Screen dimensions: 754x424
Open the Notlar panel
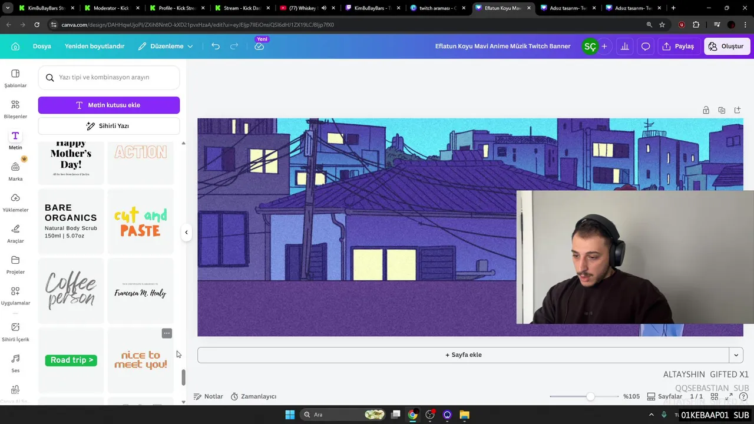coord(209,396)
